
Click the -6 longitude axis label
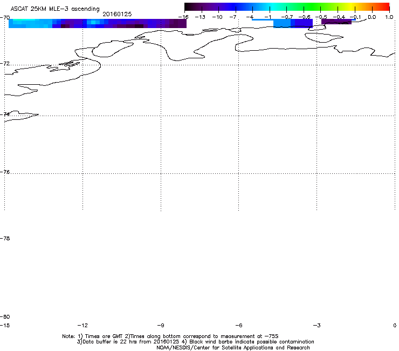(239, 325)
